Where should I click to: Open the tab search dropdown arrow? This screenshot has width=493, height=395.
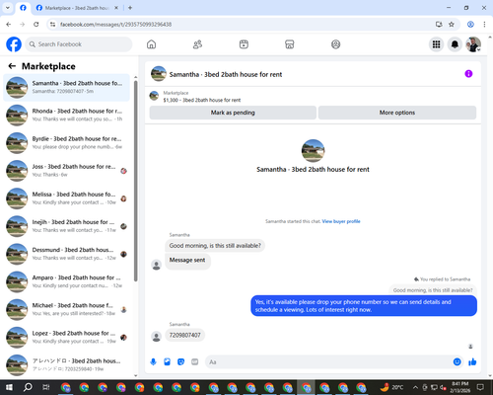click(x=8, y=8)
